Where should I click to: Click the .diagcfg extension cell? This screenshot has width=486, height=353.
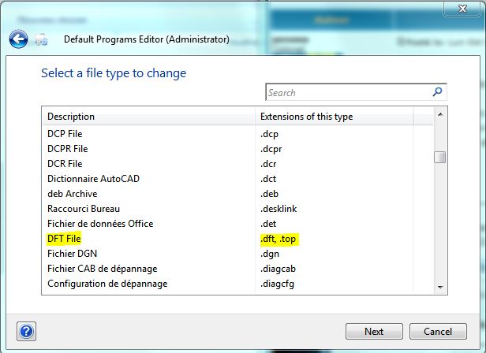(277, 284)
